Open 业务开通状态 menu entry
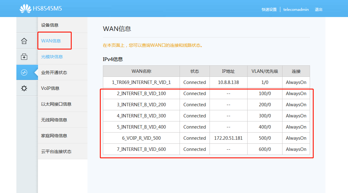348x193 pixels. 54,72
